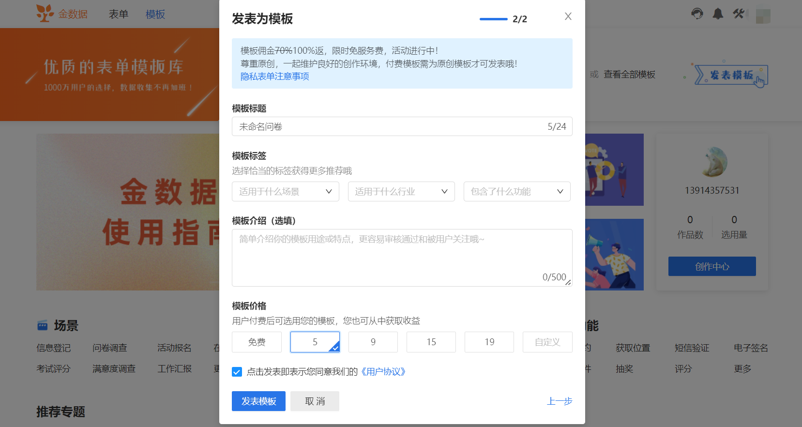The width and height of the screenshot is (802, 427).
Task: Click the 模板介绍 textarea
Action: [402, 258]
